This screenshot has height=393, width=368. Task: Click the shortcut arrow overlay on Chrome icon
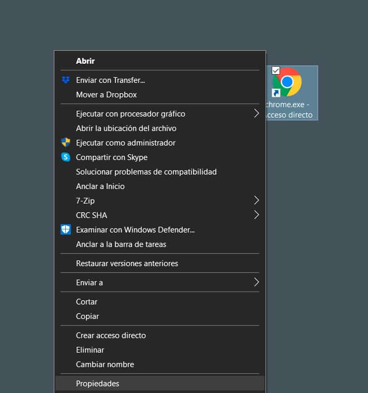tap(276, 93)
